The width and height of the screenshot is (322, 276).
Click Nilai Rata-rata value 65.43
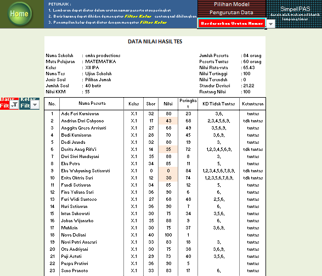click(249, 67)
